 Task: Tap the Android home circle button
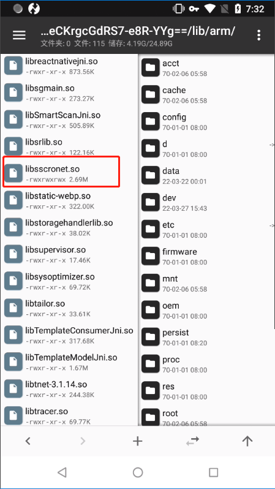pos(137,472)
